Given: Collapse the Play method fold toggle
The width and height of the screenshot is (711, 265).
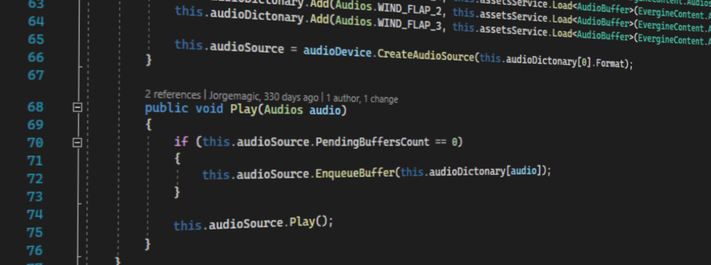Looking at the screenshot, I should (78, 108).
